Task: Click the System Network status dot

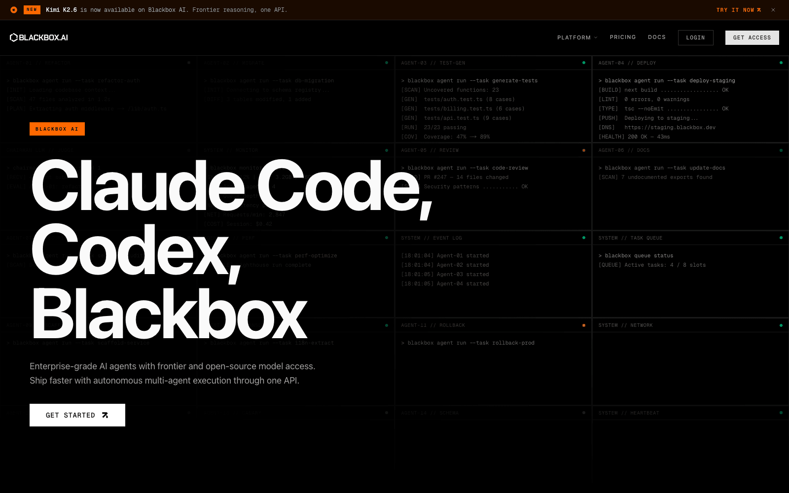Action: 781,325
